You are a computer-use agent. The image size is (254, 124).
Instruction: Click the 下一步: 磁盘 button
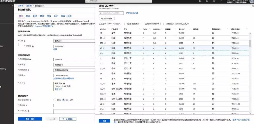pyautogui.click(x=68, y=119)
